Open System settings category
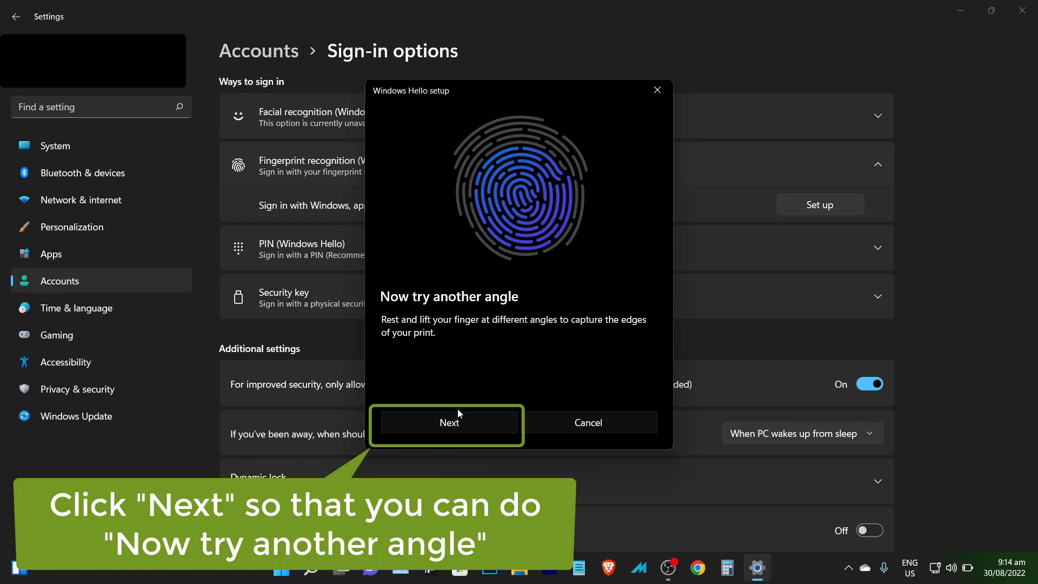1038x584 pixels. [101, 145]
